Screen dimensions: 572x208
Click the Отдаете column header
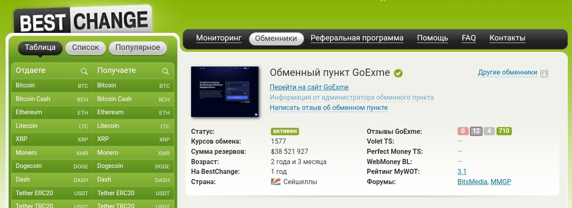[30, 70]
